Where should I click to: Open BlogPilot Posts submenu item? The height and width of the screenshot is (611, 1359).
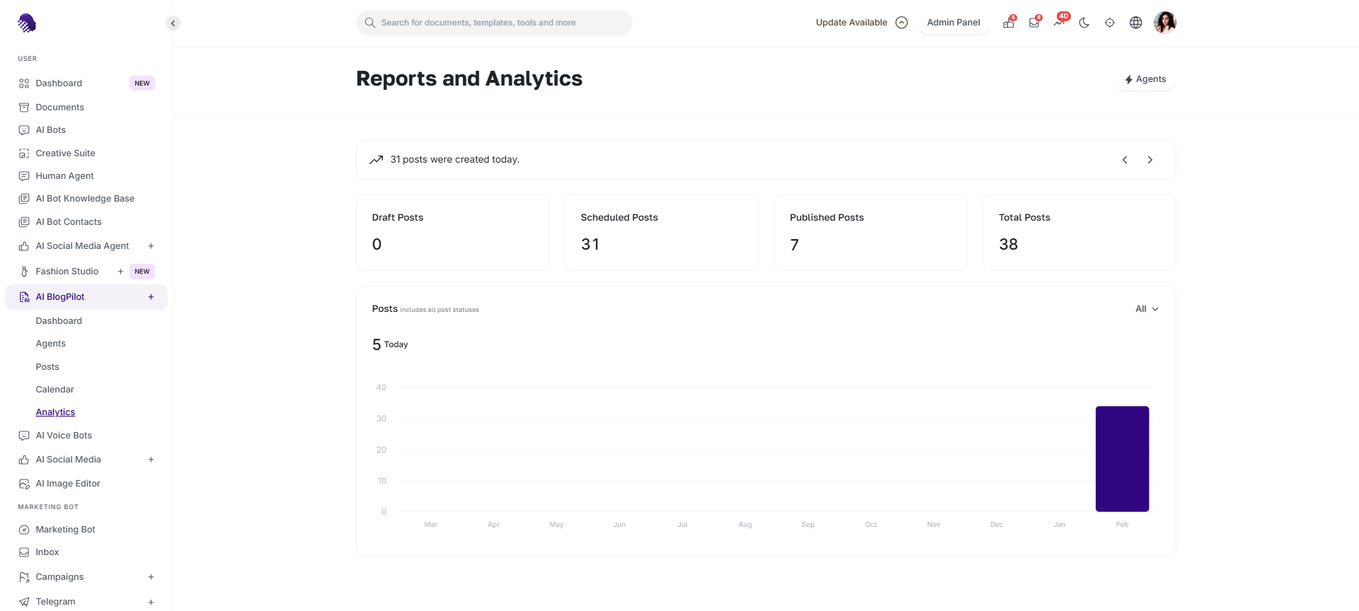pyautogui.click(x=47, y=367)
